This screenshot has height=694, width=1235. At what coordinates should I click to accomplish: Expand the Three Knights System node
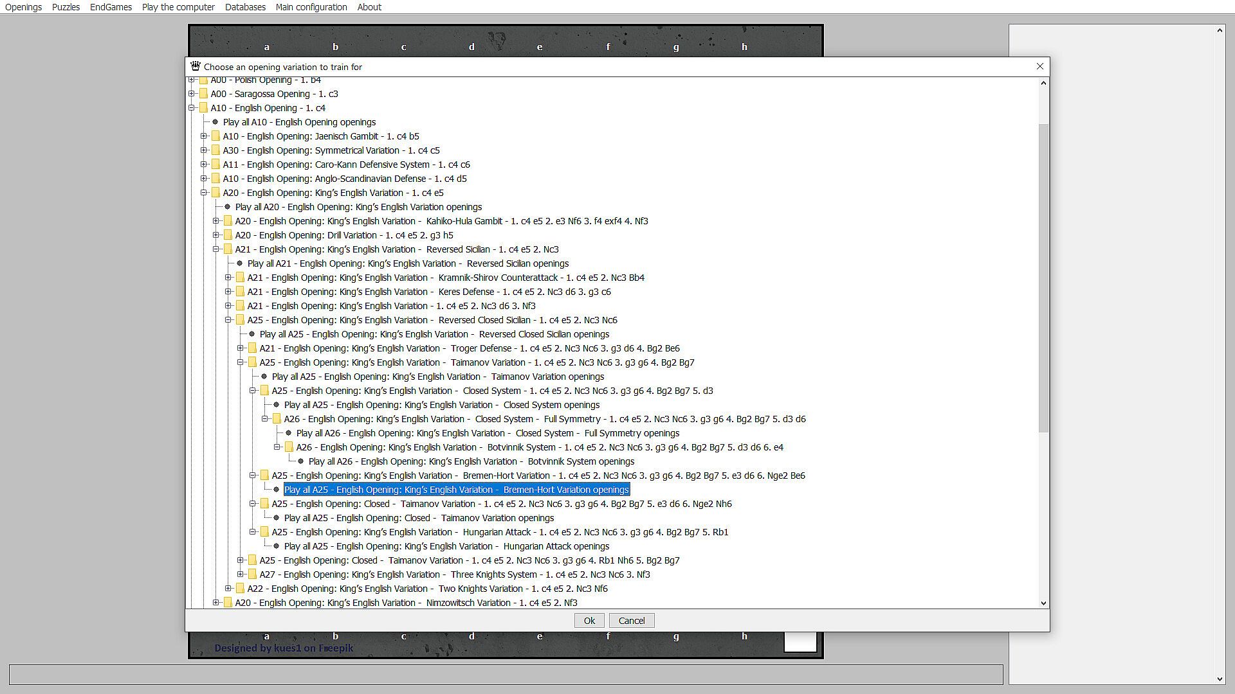(x=241, y=574)
